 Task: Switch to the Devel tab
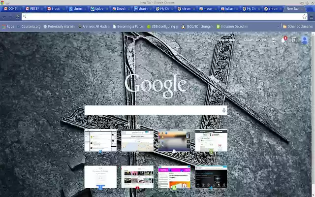pyautogui.click(x=120, y=9)
